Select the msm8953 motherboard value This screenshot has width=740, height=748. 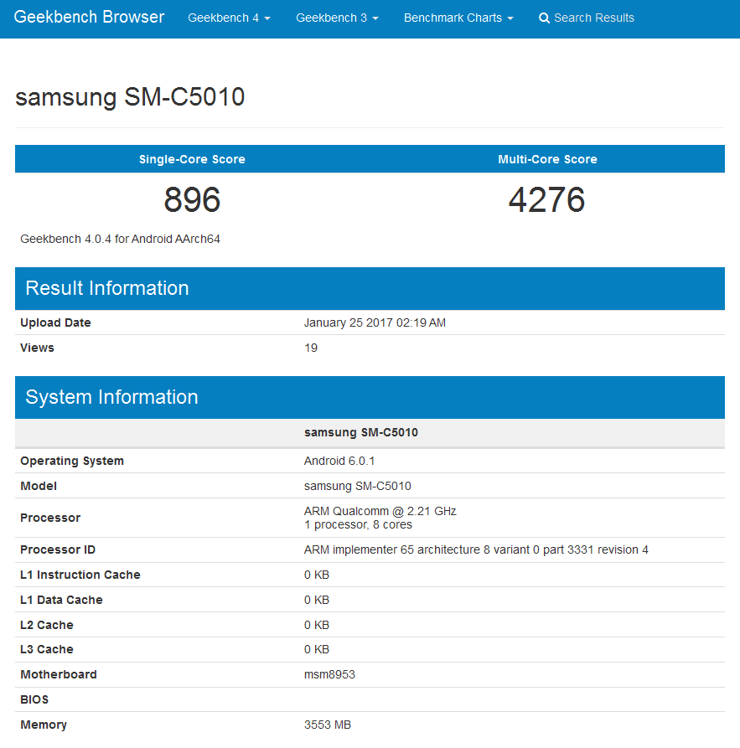tap(329, 674)
